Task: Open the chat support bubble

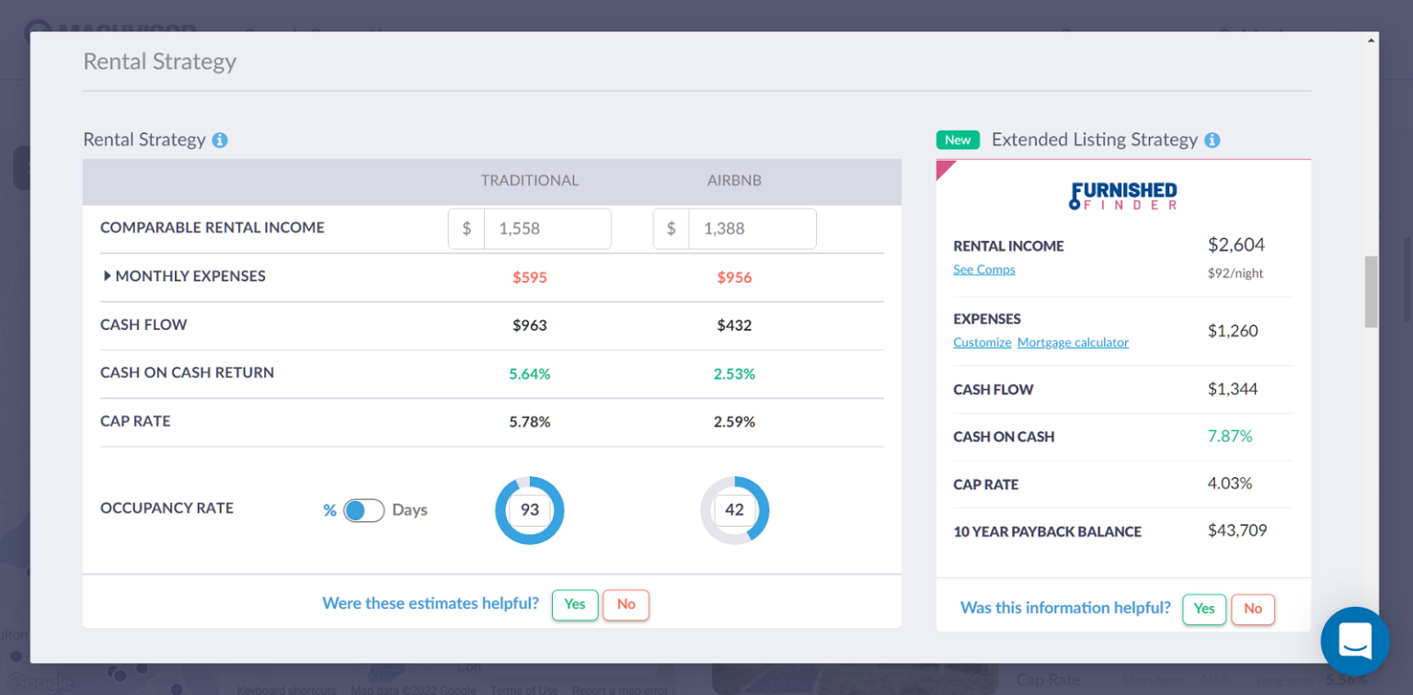Action: (x=1354, y=641)
